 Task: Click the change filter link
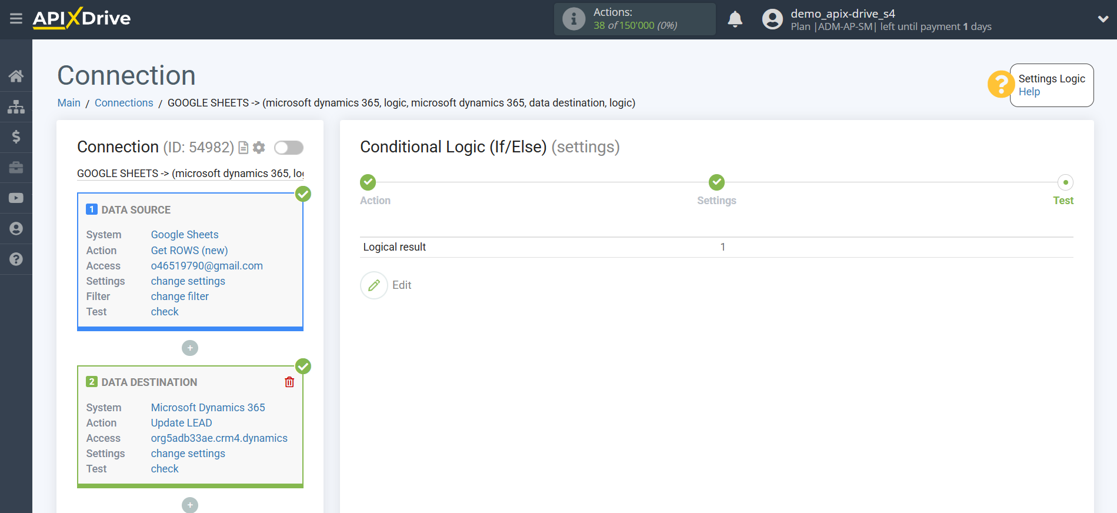tap(180, 297)
